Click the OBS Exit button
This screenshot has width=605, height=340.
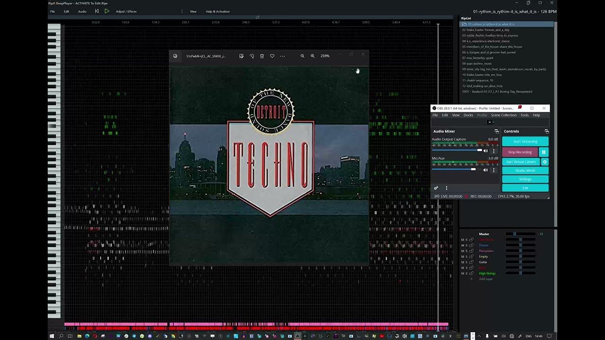click(525, 188)
